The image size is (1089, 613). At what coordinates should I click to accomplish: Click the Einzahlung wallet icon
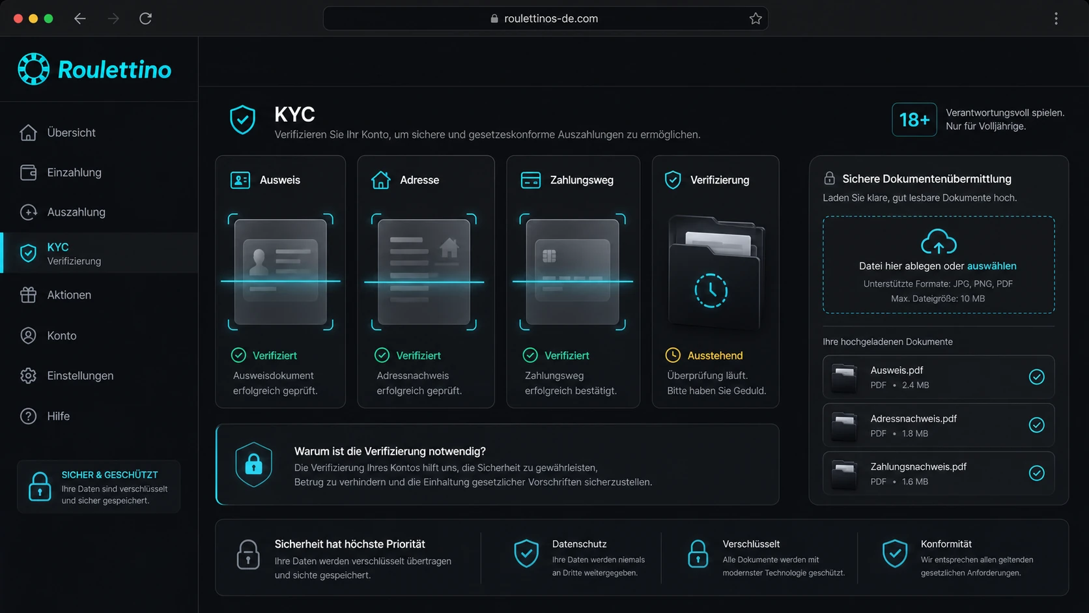click(x=28, y=172)
